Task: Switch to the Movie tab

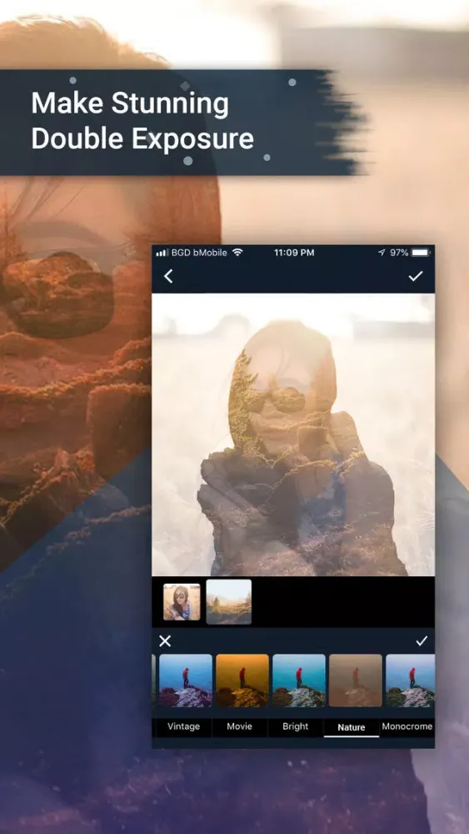Action: 240,726
